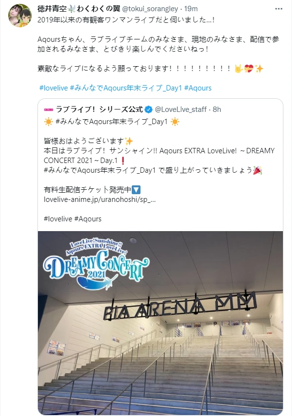Open the lovelive-anime.jp/uranohoshi link
Image resolution: width=298 pixels, height=416 pixels.
pos(100,199)
